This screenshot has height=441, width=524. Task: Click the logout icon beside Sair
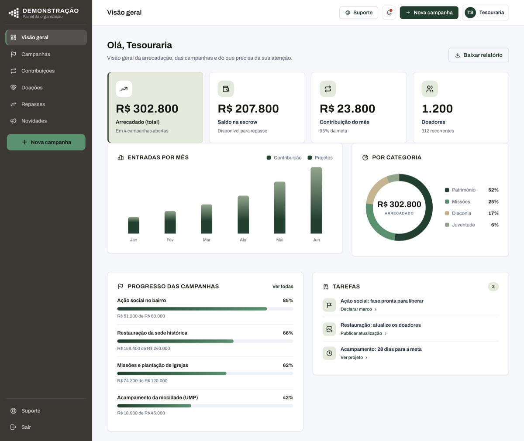[14, 427]
